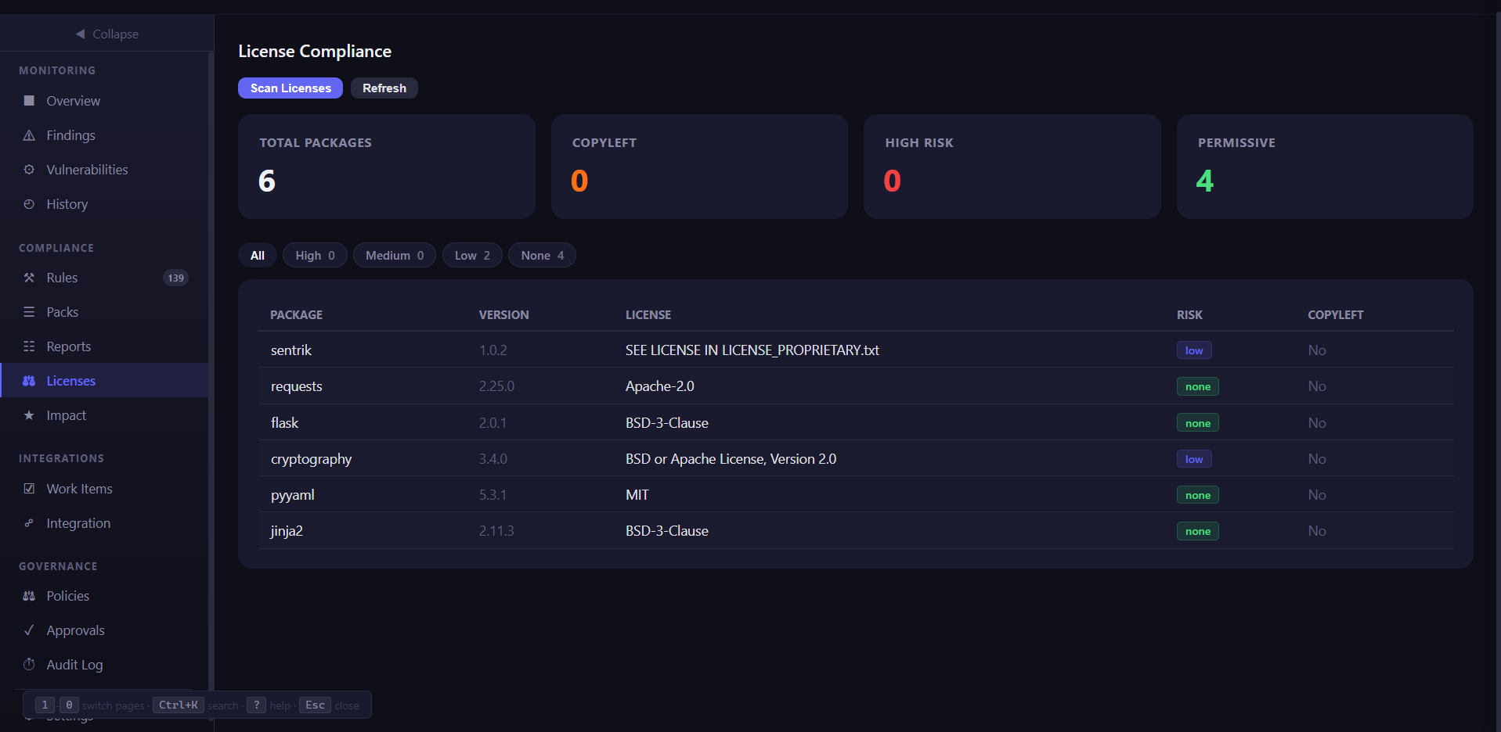Click the Copyleft summary card
Viewport: 1501px width, 732px height.
[699, 167]
